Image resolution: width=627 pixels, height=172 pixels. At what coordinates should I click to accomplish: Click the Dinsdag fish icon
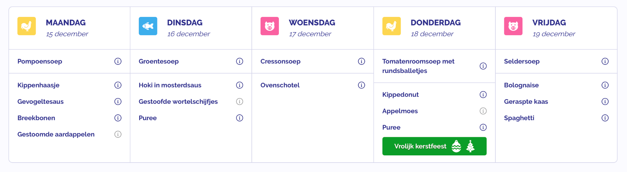[148, 26]
